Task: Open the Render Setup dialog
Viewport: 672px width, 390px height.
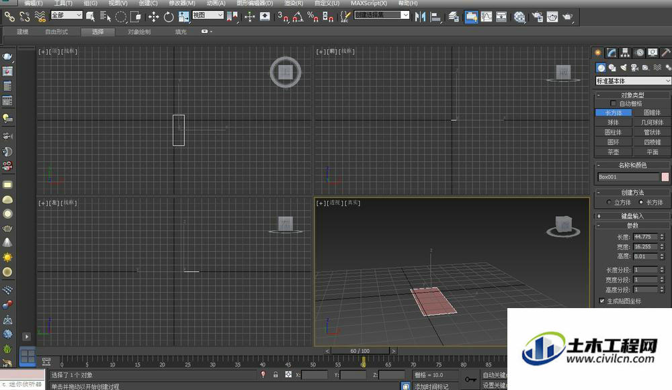Action: tap(538, 17)
